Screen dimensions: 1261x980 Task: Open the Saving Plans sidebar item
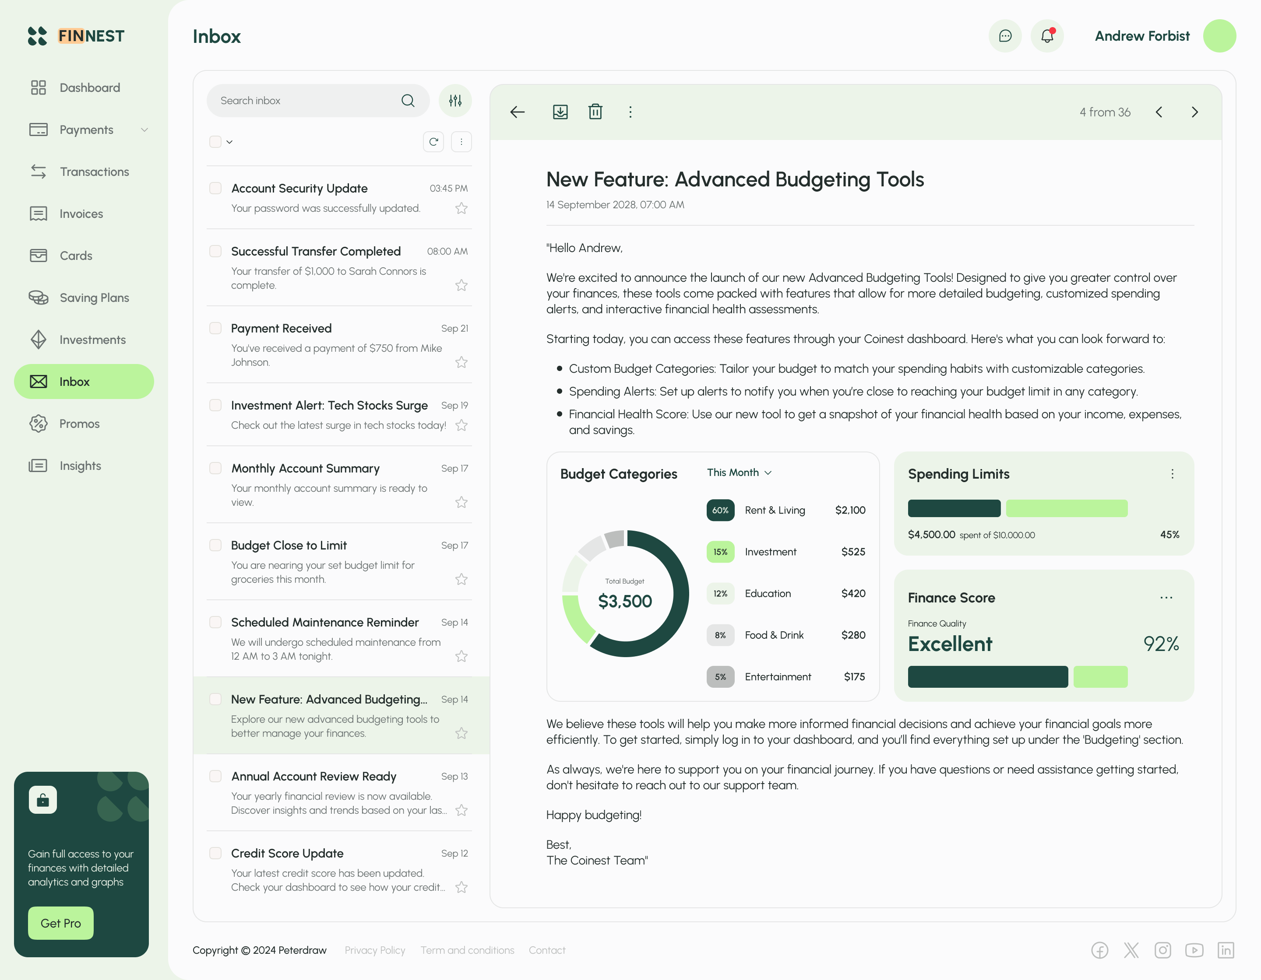(x=94, y=297)
